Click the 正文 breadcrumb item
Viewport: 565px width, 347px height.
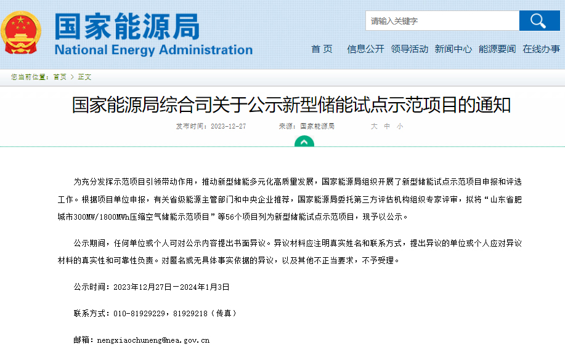84,77
